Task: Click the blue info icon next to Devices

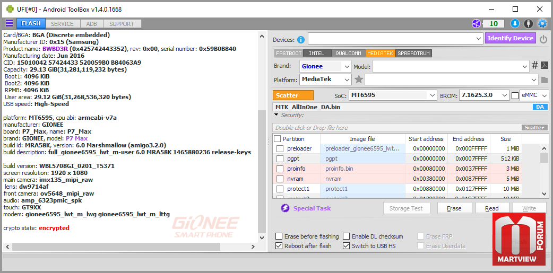Action: (x=300, y=39)
